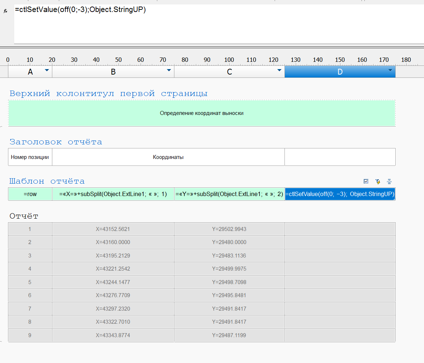The image size is (424, 363).
Task: Click the 'Шаблон отчёта' section title
Action: coord(47,181)
